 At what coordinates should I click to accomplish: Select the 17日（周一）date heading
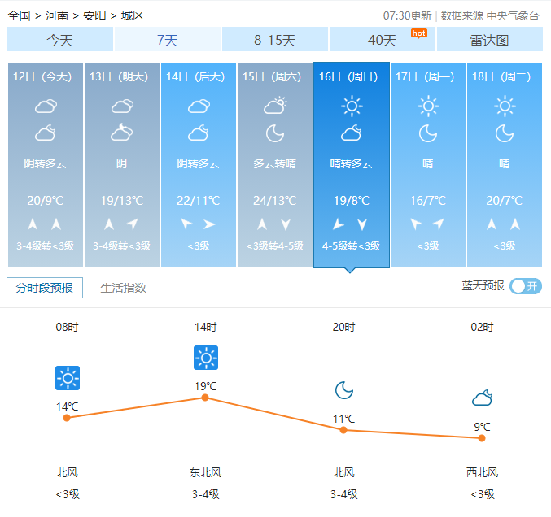[x=425, y=76]
